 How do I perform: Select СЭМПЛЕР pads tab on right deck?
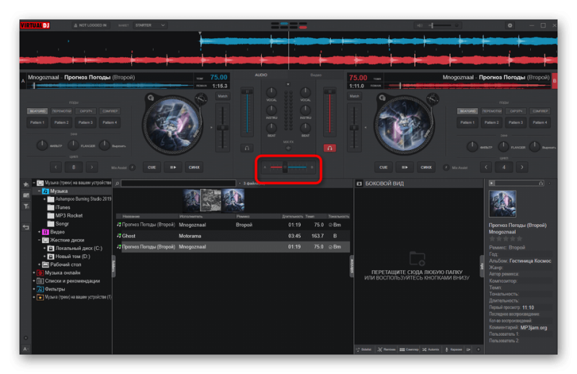539,111
